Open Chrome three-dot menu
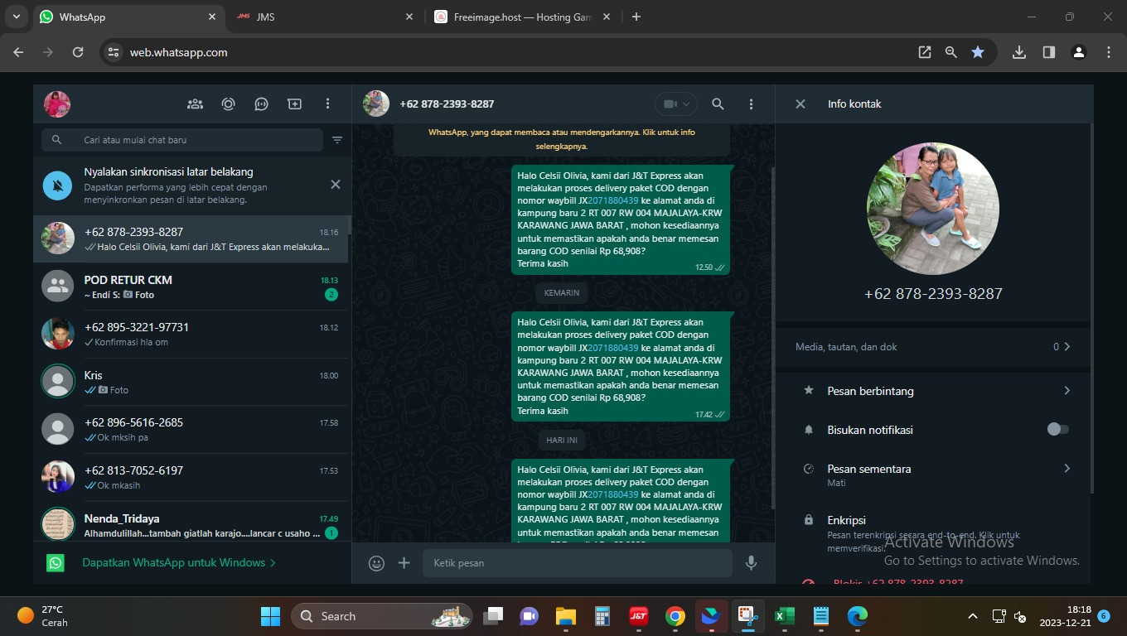This screenshot has width=1127, height=636. (1109, 52)
